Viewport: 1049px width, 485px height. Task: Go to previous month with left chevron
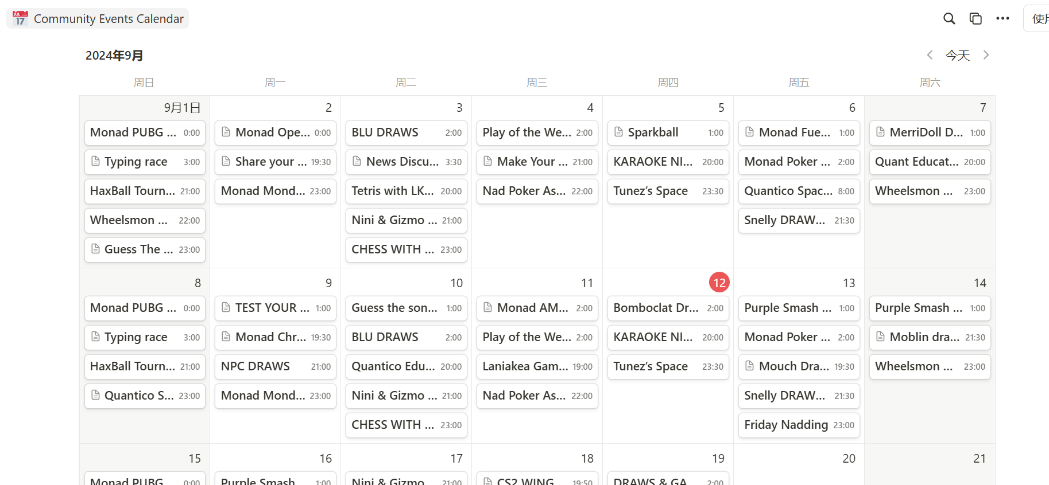click(930, 55)
